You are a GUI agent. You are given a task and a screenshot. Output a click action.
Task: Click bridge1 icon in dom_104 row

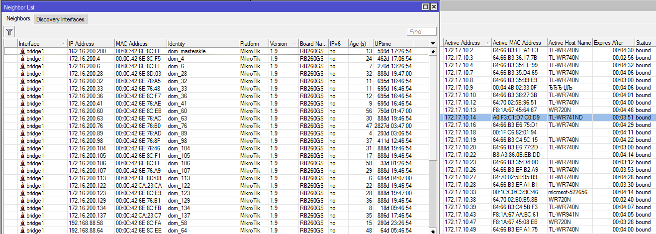[22, 148]
